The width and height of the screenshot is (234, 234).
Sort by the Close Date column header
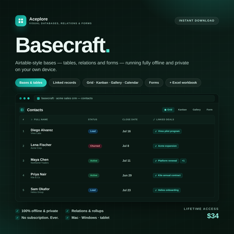[130, 120]
